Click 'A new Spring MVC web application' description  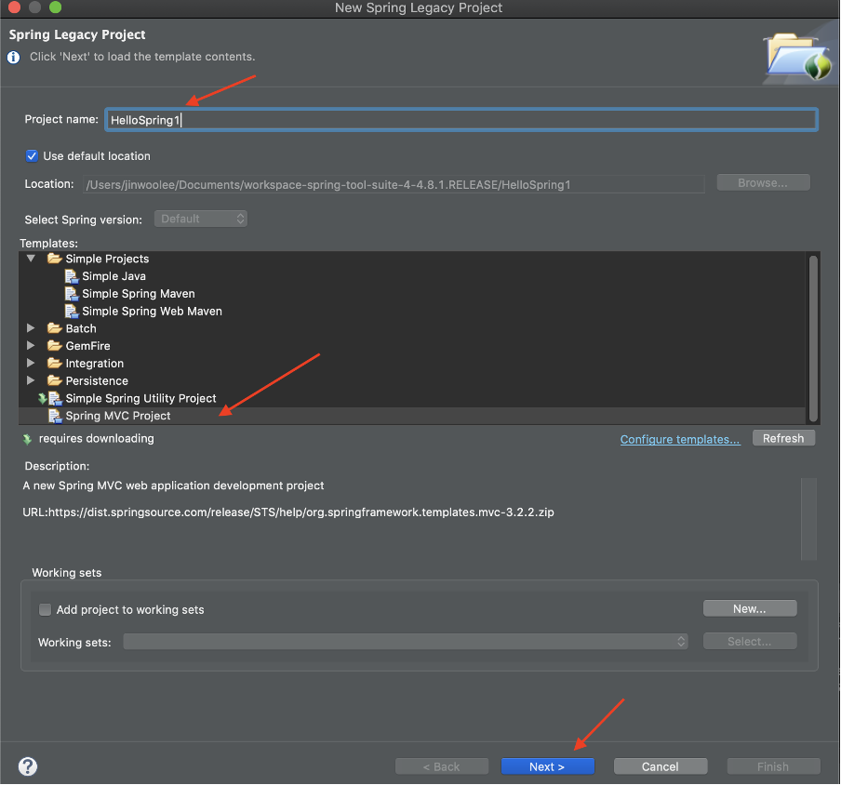pyautogui.click(x=173, y=486)
